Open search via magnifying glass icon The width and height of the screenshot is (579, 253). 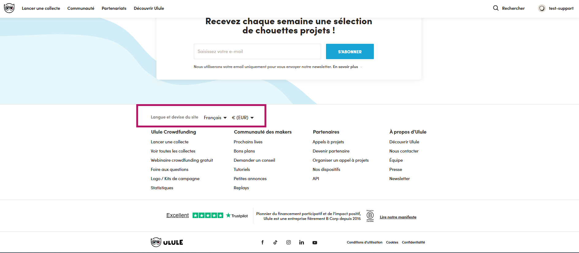496,8
